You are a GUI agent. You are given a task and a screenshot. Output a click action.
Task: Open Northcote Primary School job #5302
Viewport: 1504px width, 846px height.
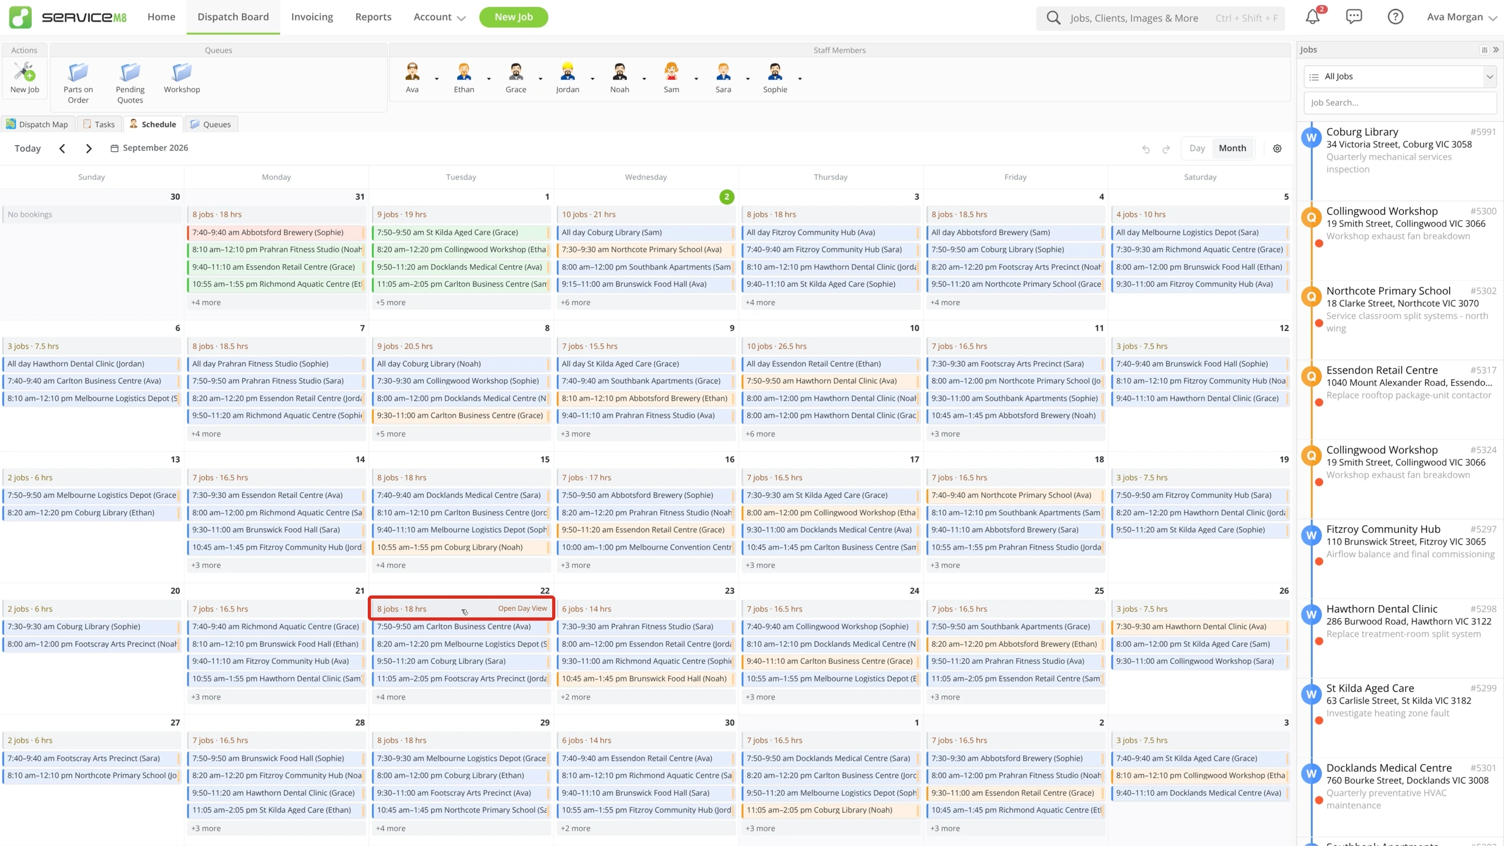click(1400, 319)
